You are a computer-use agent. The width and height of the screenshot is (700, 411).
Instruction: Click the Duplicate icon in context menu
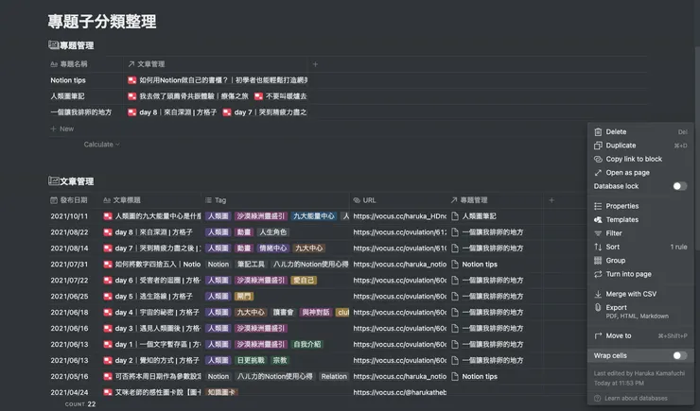pos(598,146)
